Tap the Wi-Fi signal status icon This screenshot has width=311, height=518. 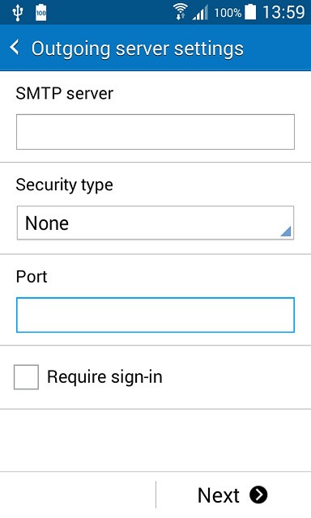point(180,13)
